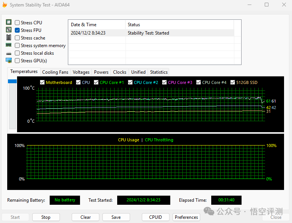This screenshot has width=292, height=223.
Task: Click the monitor icon beside Stress GPU(s)
Action: tap(9, 60)
